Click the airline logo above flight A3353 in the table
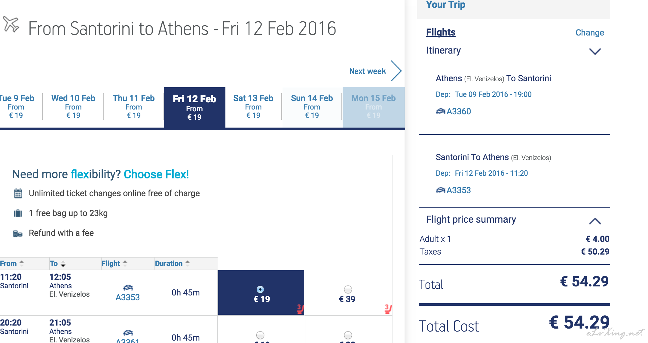The height and width of the screenshot is (343, 648). pos(128,287)
